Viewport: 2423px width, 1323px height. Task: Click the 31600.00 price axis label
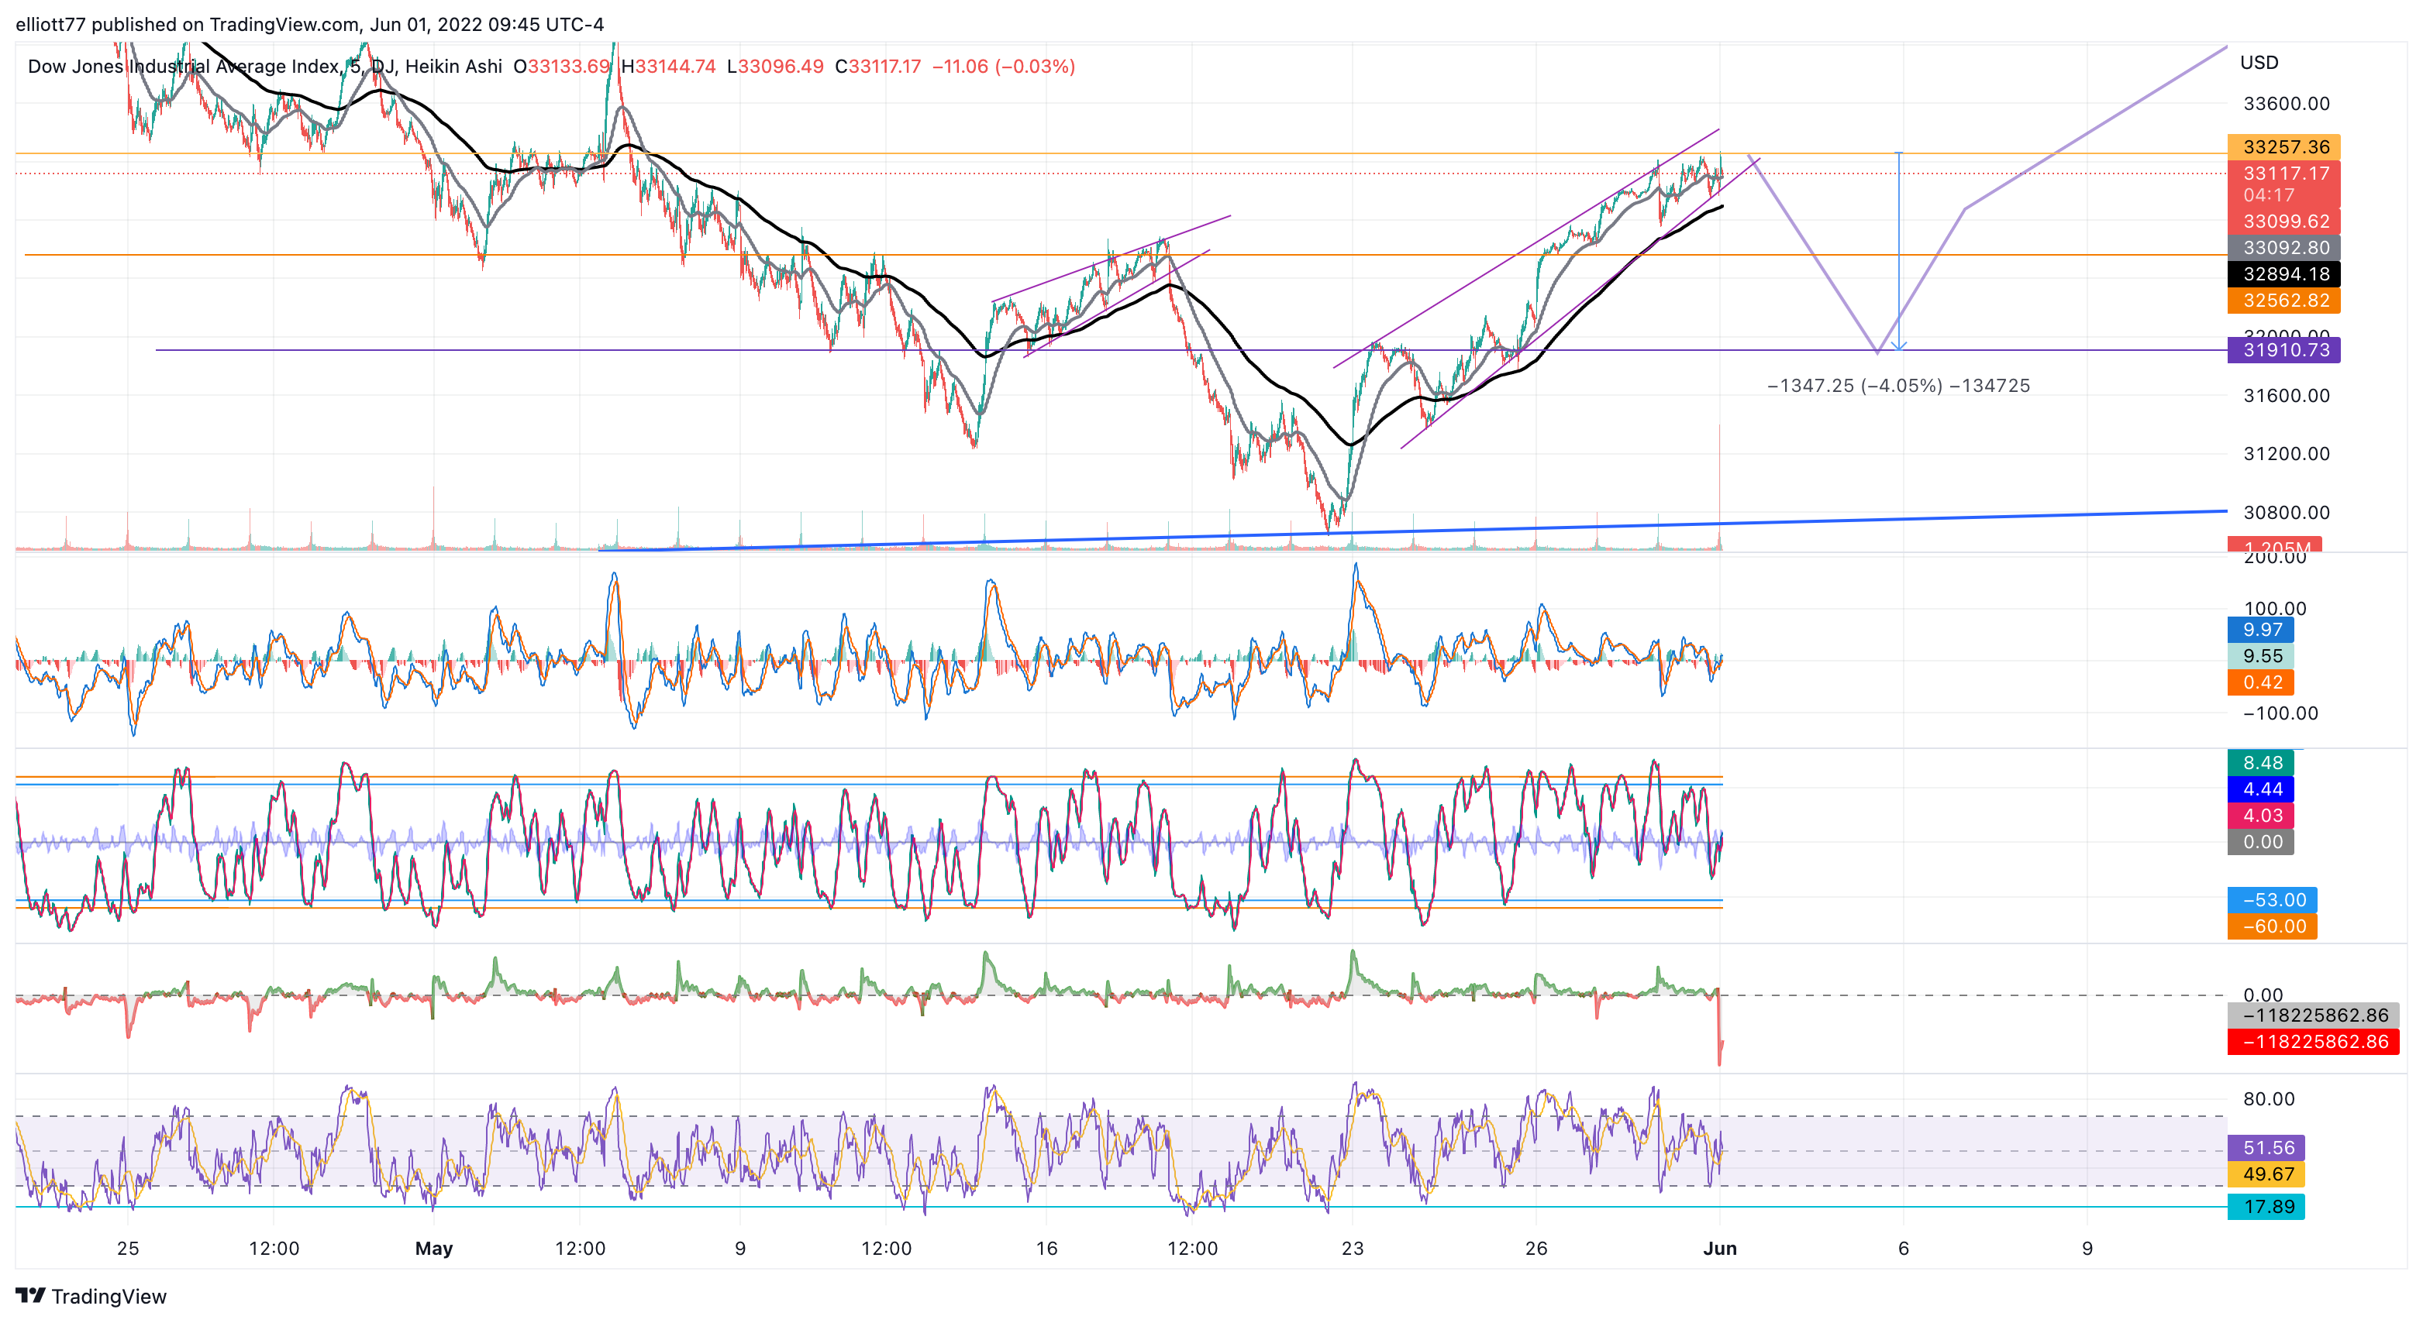(2286, 396)
